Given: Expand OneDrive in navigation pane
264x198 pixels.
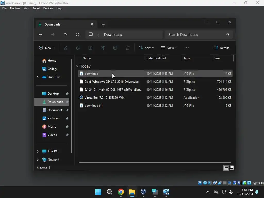Looking at the screenshot, I should (38, 77).
